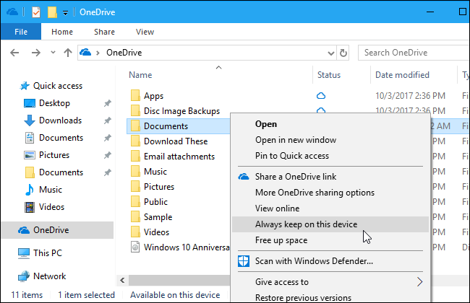Go back with the Back arrow
The width and height of the screenshot is (470, 303).
click(x=14, y=53)
